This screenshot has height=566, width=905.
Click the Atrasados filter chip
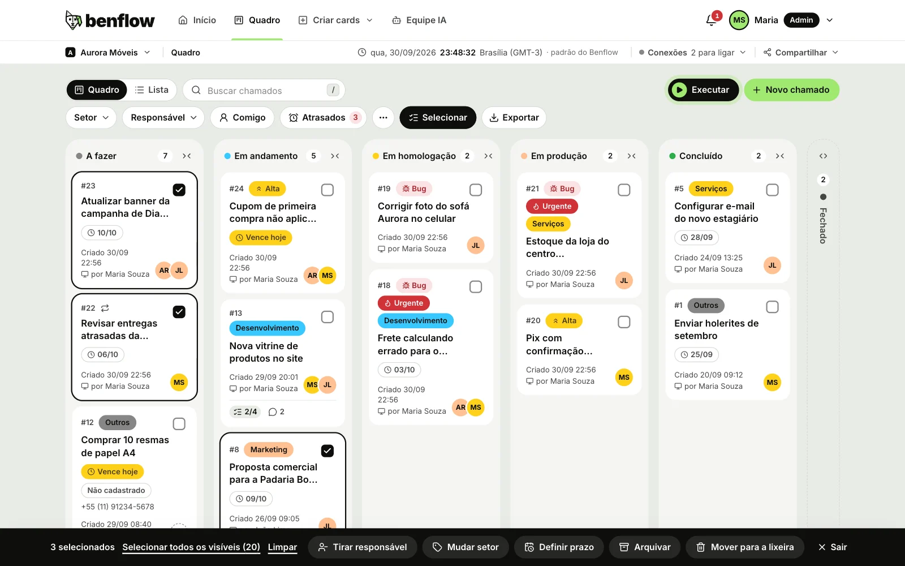pos(324,118)
